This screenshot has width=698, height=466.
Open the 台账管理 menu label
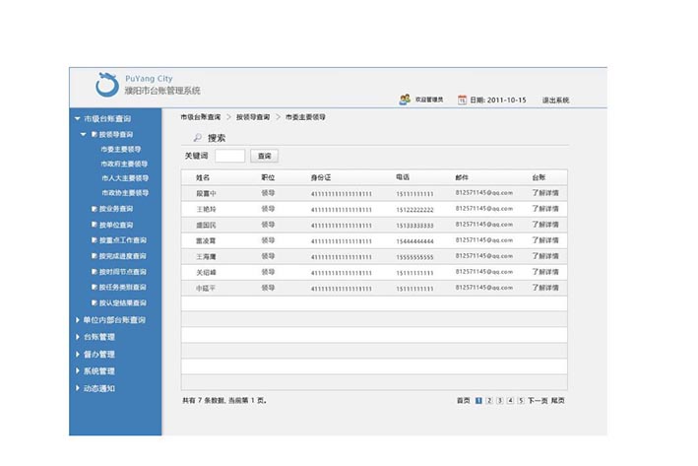point(99,337)
